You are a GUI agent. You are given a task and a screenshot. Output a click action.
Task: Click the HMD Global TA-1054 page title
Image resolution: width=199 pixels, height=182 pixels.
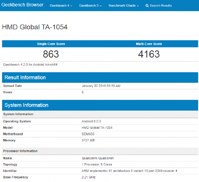tap(35, 27)
